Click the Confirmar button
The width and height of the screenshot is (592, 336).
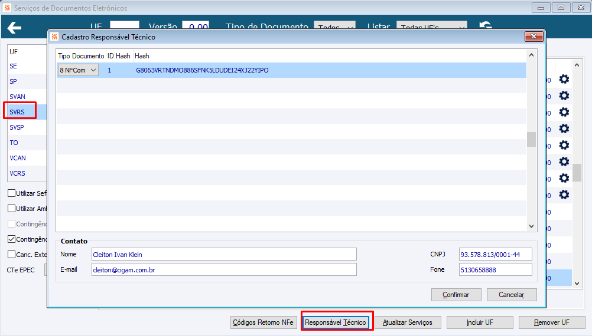click(x=456, y=295)
